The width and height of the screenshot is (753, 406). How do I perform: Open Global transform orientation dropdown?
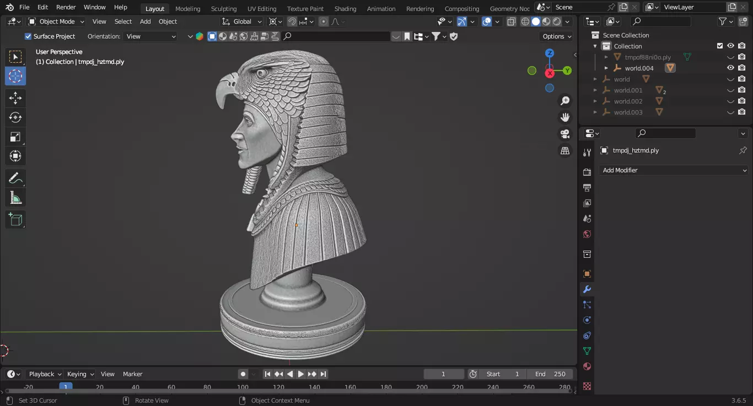[x=243, y=21]
